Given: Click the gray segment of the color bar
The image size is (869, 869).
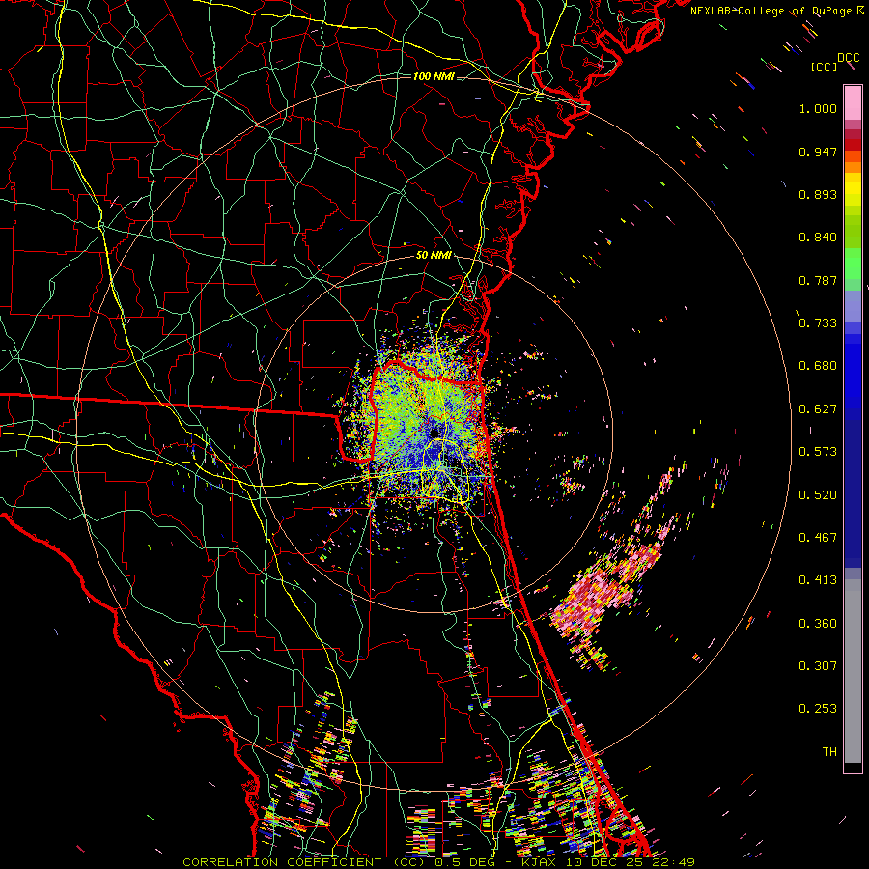Looking at the screenshot, I should pos(853,671).
